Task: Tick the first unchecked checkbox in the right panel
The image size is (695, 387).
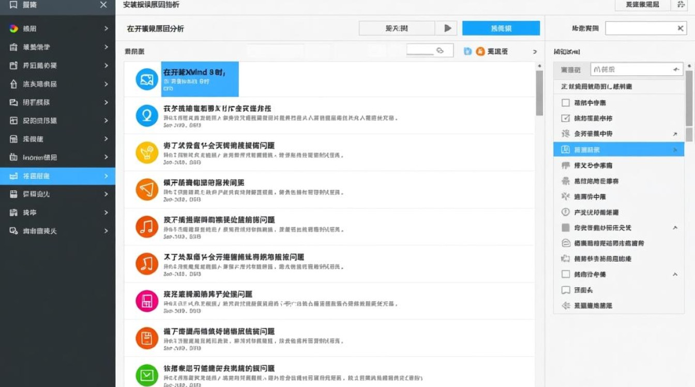Action: tap(566, 102)
